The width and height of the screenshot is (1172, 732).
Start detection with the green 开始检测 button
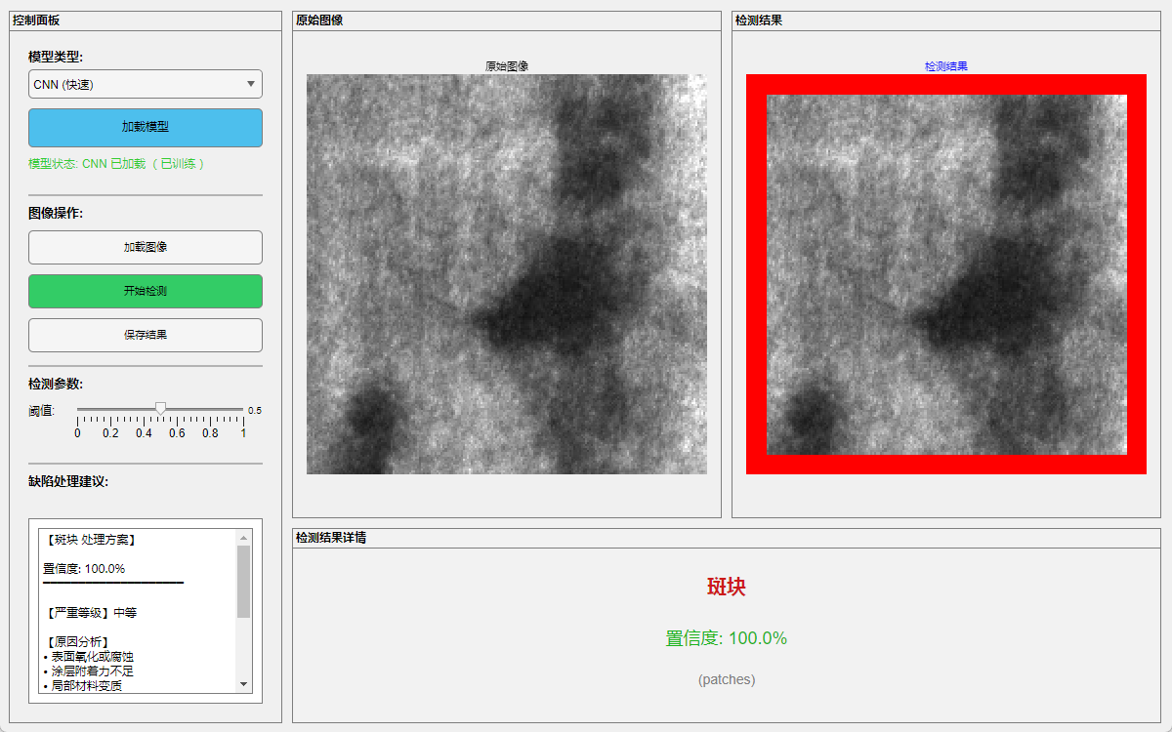click(145, 291)
